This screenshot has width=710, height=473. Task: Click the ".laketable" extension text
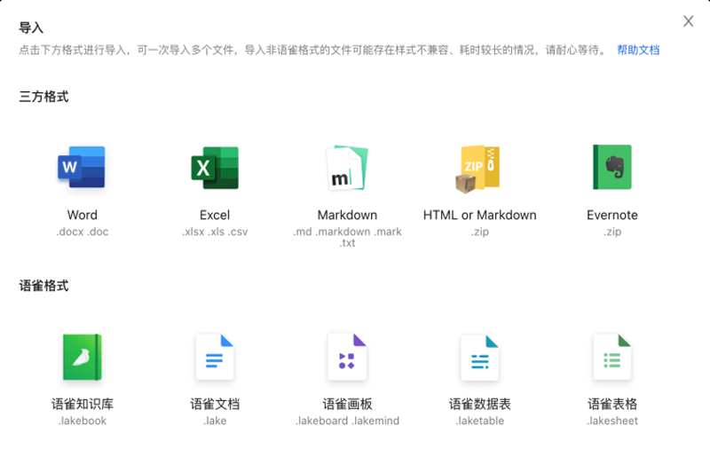click(479, 421)
